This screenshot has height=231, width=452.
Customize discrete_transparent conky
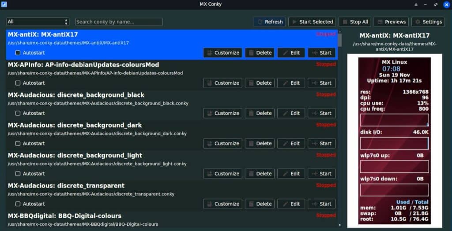coord(222,204)
